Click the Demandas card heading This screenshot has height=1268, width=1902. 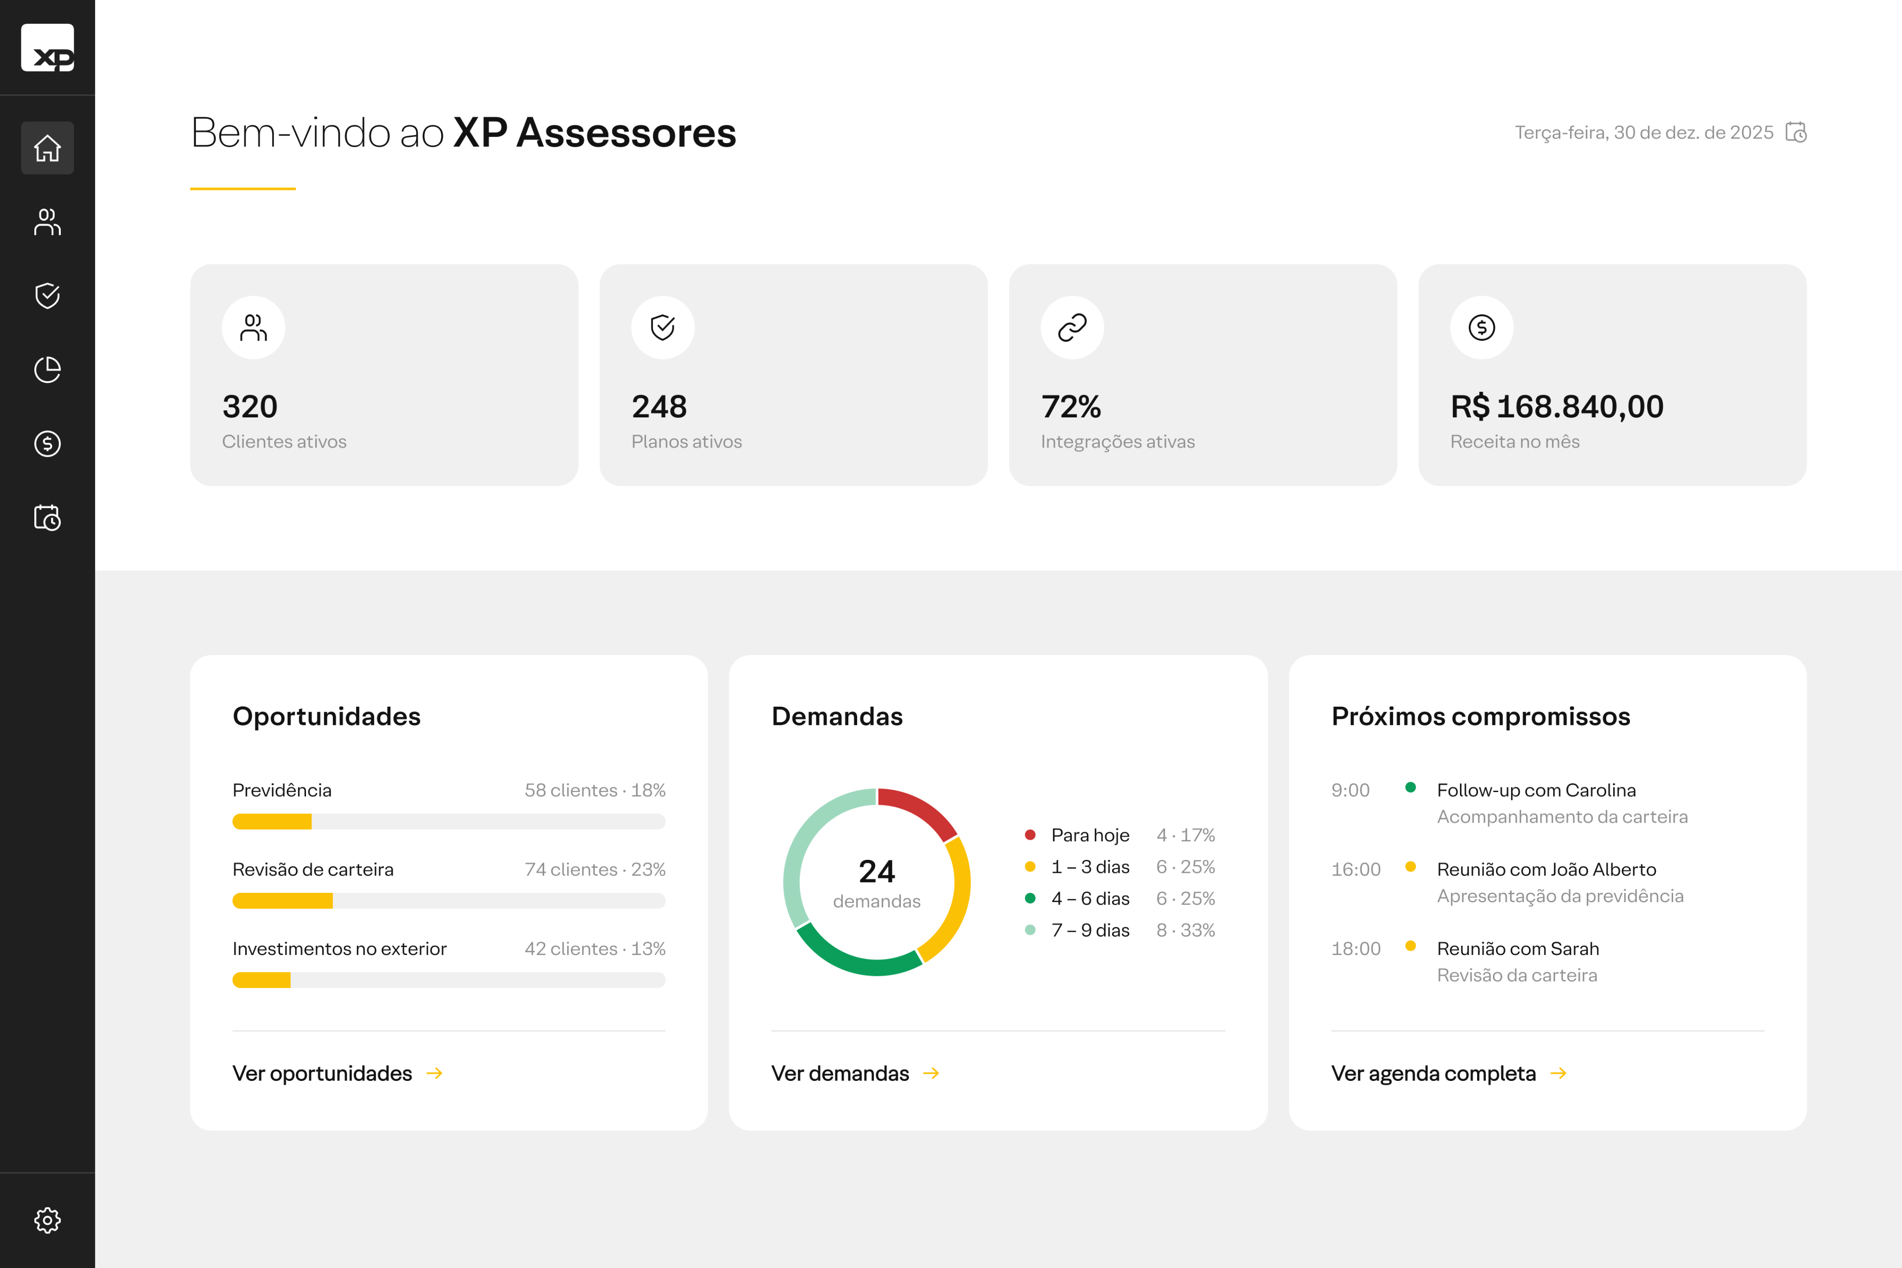pos(837,716)
